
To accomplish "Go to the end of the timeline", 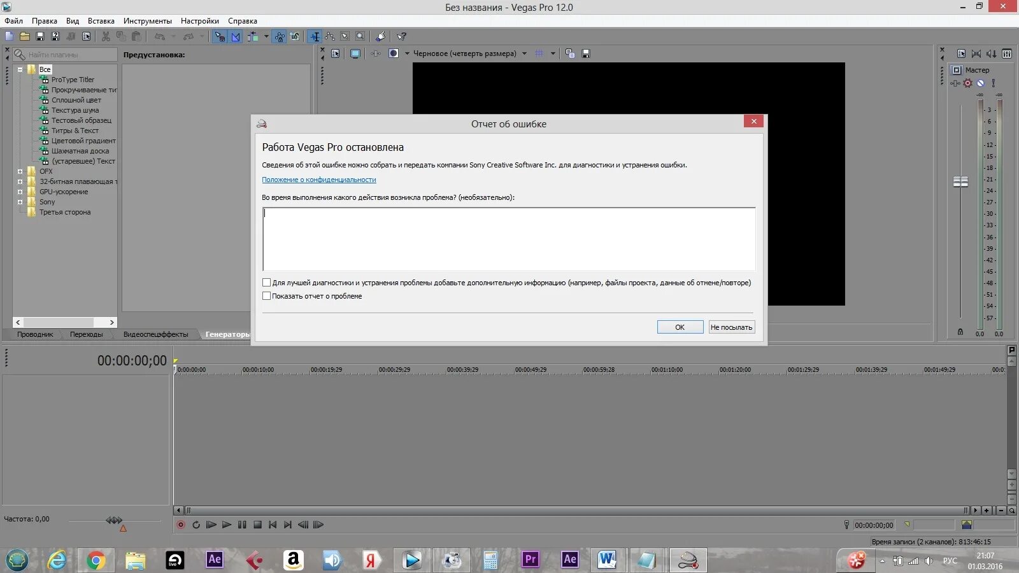I will [x=288, y=525].
